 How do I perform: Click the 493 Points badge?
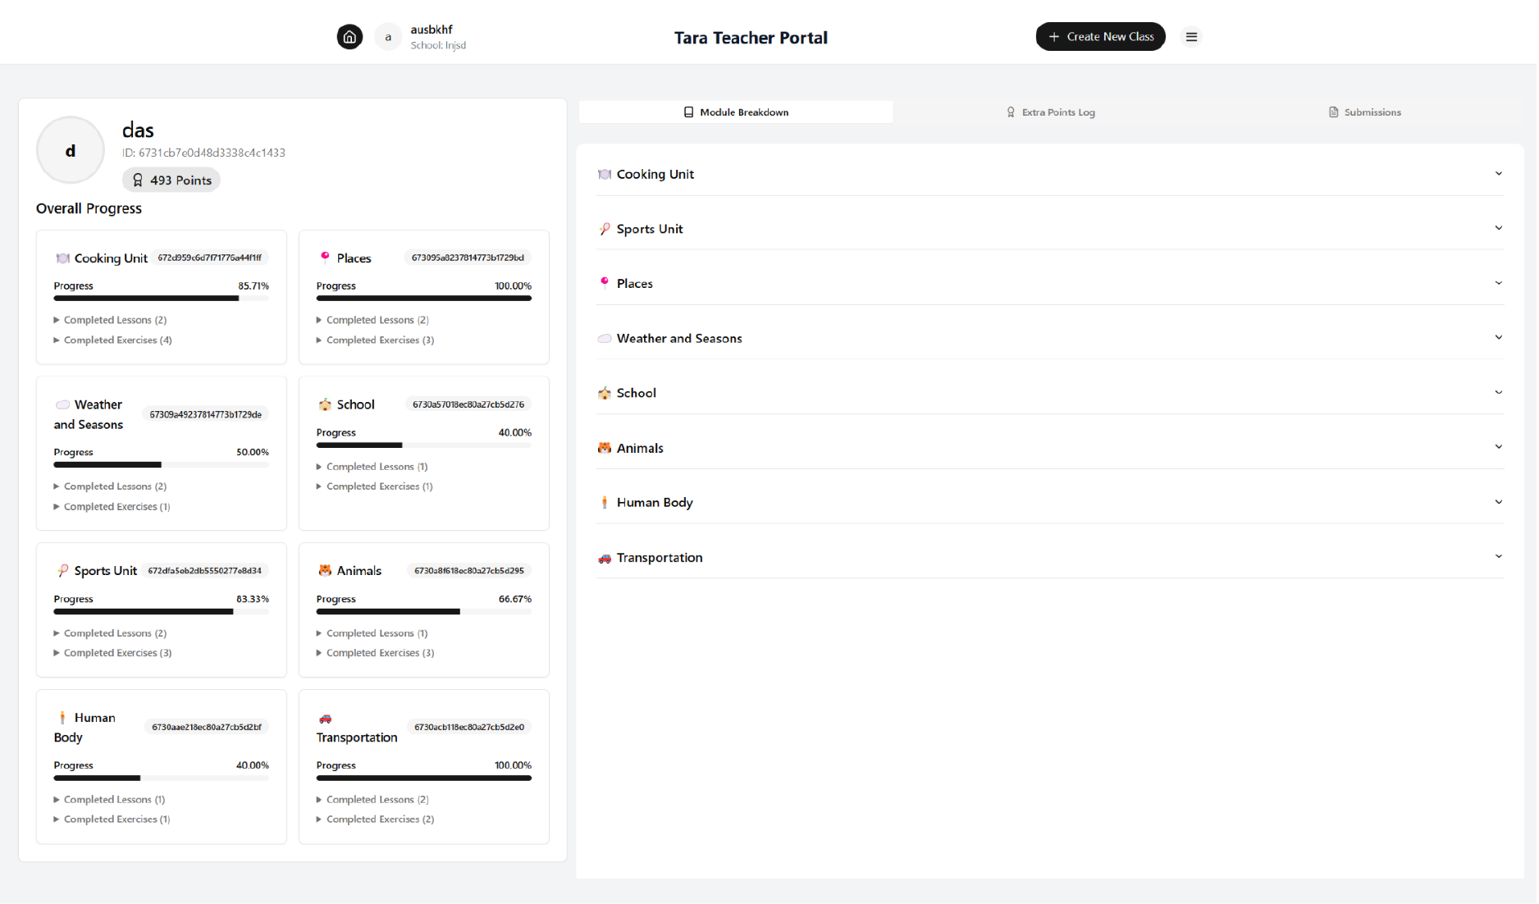click(x=171, y=180)
